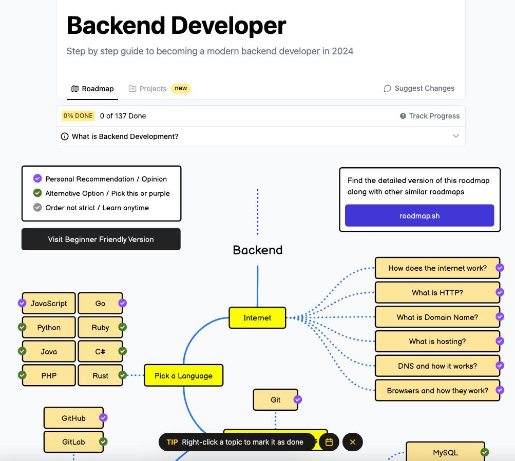Click the 0% DONE progress badge
This screenshot has width=515, height=461.
(78, 116)
